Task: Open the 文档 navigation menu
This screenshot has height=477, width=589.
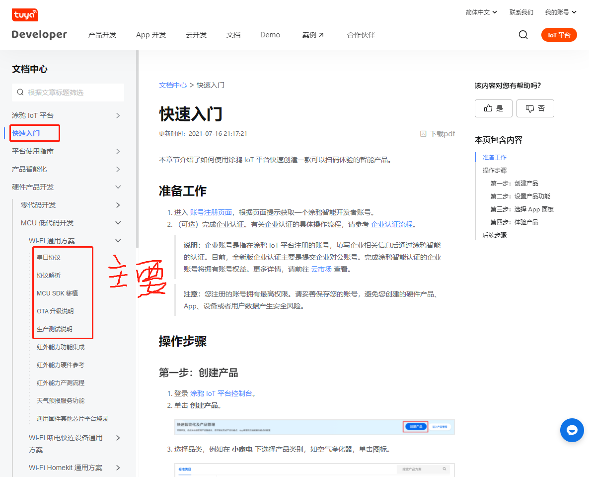Action: pyautogui.click(x=233, y=35)
